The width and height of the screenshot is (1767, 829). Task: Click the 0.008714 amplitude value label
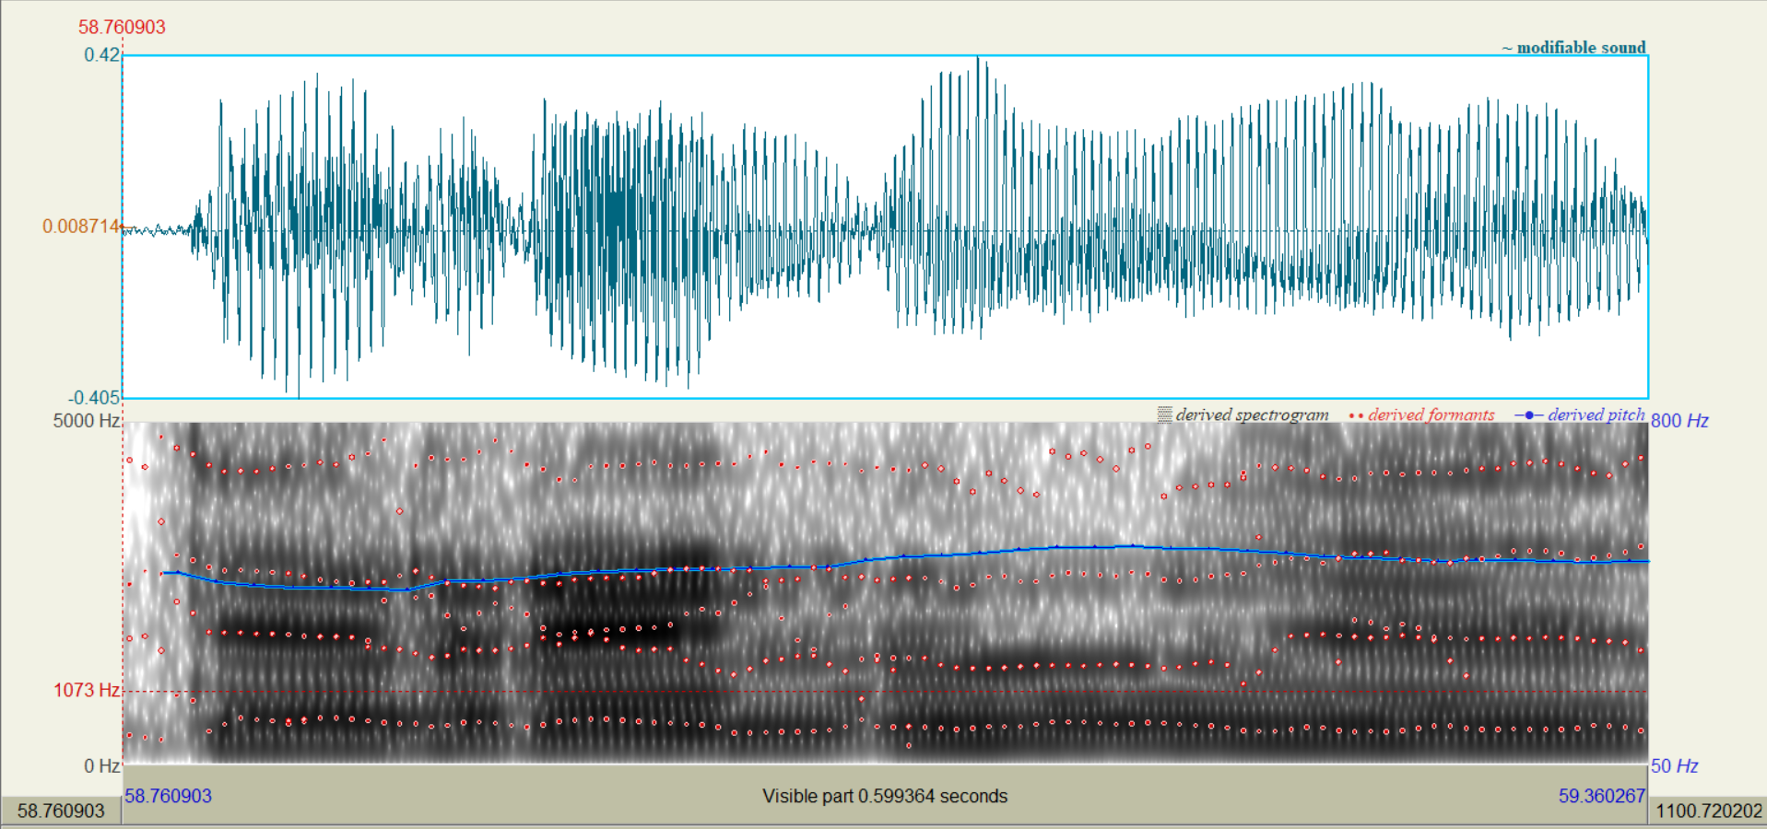81,227
